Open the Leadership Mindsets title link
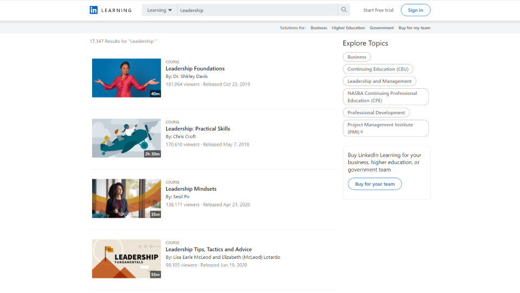Image resolution: width=520 pixels, height=293 pixels. click(191, 189)
